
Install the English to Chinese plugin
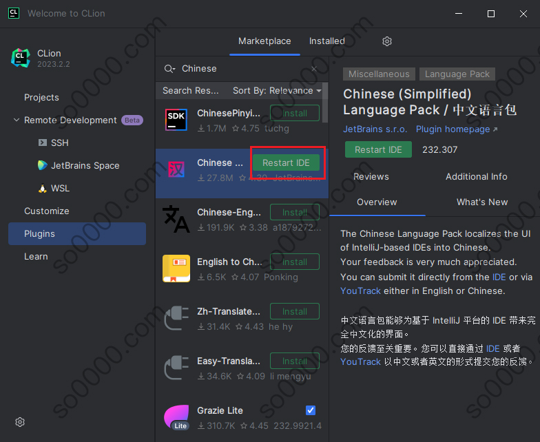[295, 262]
